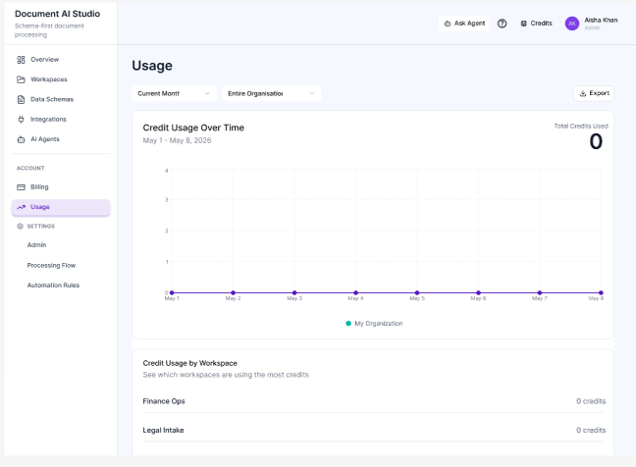Click the Usage trend icon
Image resolution: width=636 pixels, height=467 pixels.
pos(21,207)
